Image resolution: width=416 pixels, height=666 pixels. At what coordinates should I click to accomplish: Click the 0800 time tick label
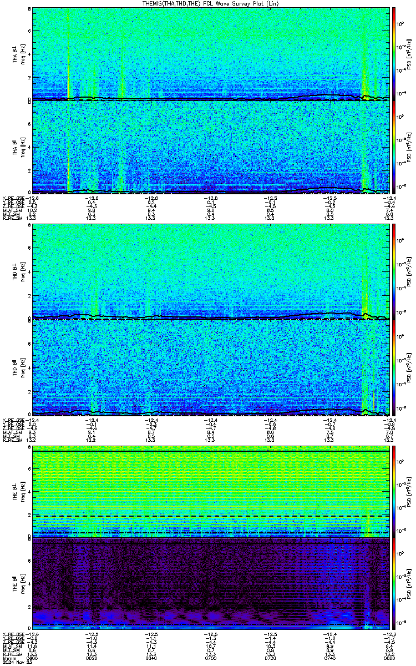388,658
